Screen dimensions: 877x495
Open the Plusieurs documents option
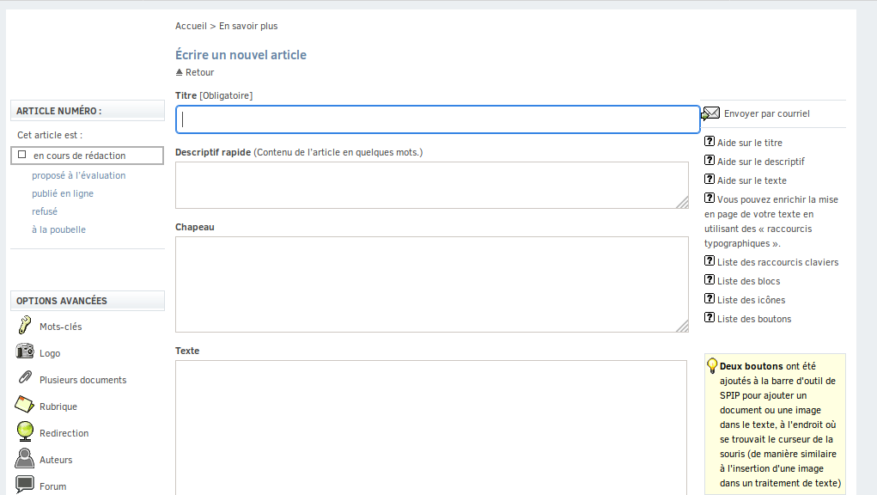click(82, 380)
